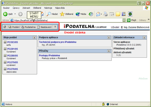Viewport: 151px width, 107px height.
Task: Click 'iPodatelna 3.0.0 (3.2.2005)' version text
Action: (129, 45)
